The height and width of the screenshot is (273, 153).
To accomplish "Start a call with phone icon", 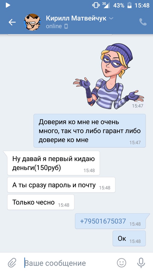I will [x=143, y=22].
